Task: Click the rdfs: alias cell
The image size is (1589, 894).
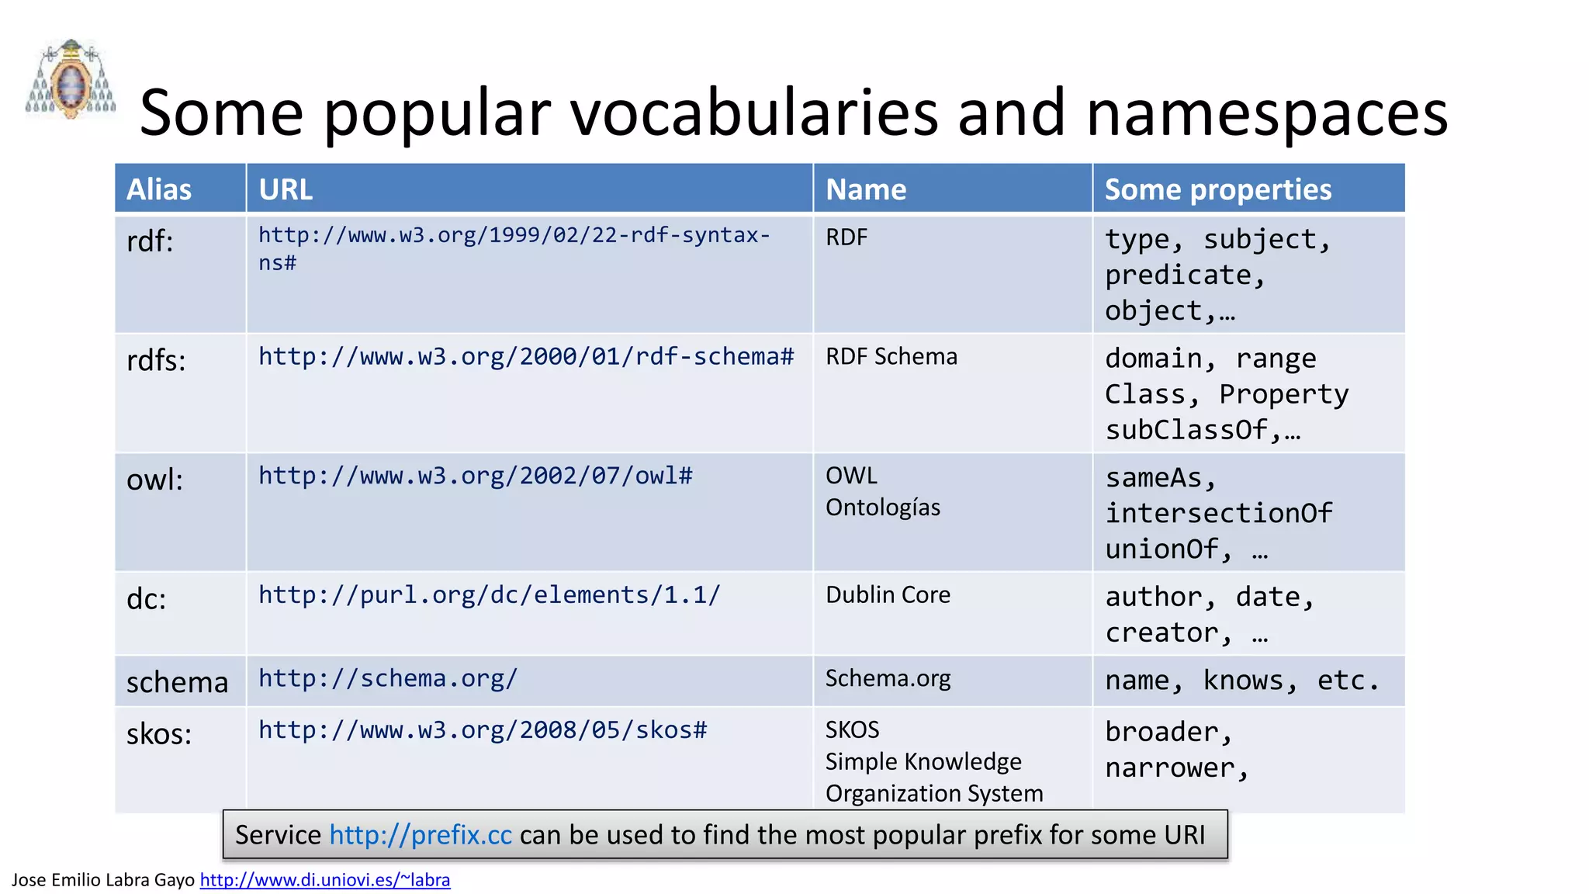Action: point(156,361)
